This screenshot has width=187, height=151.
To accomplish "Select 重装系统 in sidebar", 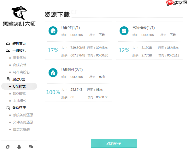I will [x=20, y=58].
